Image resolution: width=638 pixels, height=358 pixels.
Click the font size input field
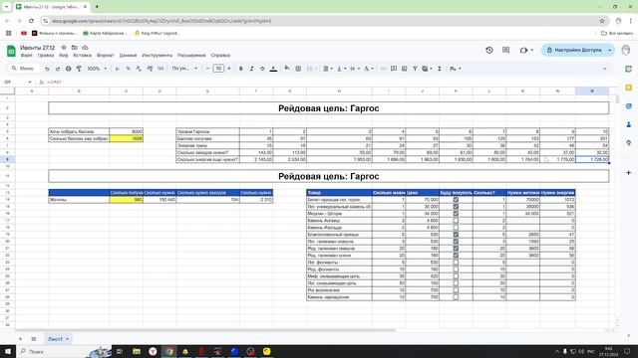(218, 69)
